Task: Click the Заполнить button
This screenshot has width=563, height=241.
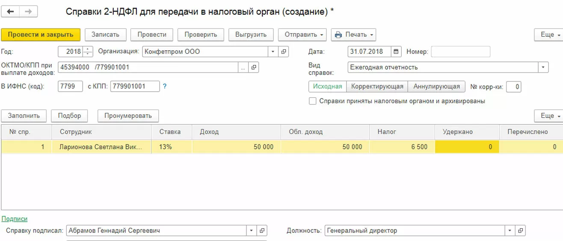Action: point(24,116)
